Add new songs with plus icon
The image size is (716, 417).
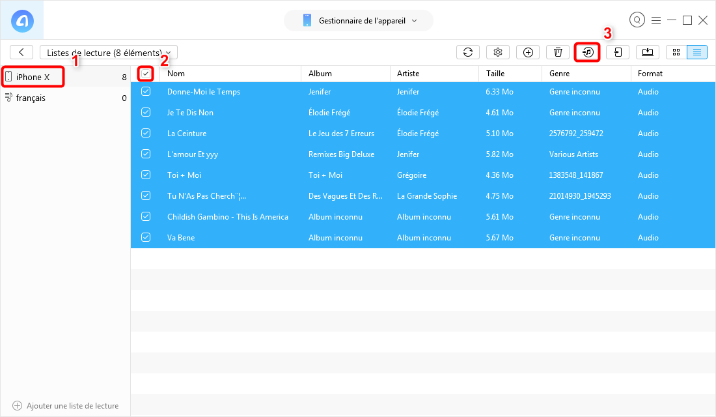[x=528, y=53]
